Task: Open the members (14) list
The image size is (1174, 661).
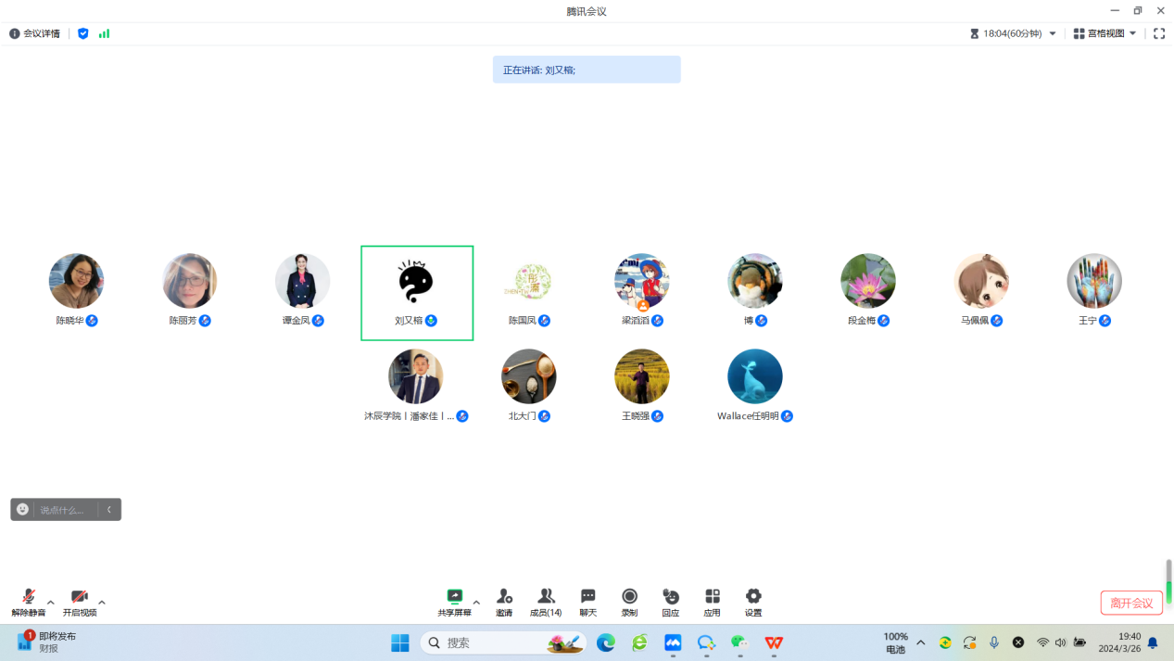Action: [x=546, y=597]
